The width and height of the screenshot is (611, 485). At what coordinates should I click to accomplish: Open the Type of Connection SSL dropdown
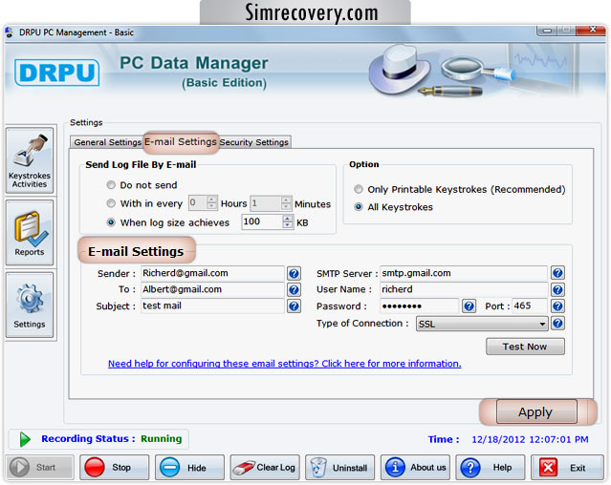pos(482,324)
